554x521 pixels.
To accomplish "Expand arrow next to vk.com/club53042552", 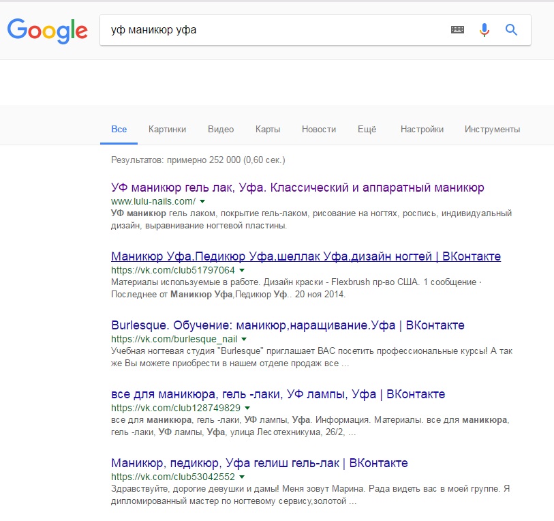I will [x=242, y=477].
